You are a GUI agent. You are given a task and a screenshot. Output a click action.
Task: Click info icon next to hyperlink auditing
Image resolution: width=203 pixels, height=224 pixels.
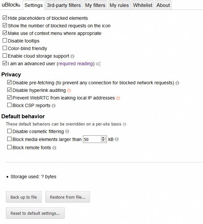coord(69,91)
